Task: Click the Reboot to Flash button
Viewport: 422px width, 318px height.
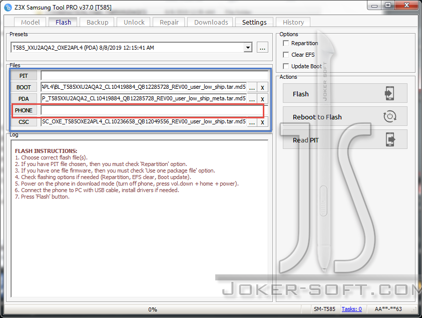Action: coord(345,116)
